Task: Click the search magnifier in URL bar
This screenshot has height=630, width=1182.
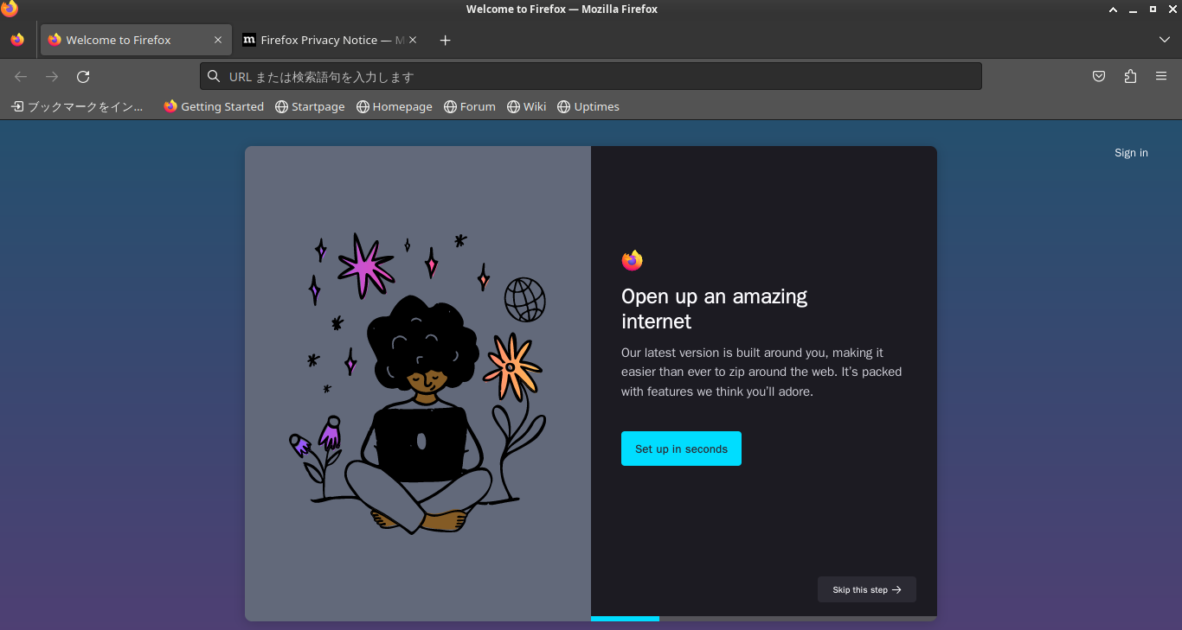Action: pos(214,76)
